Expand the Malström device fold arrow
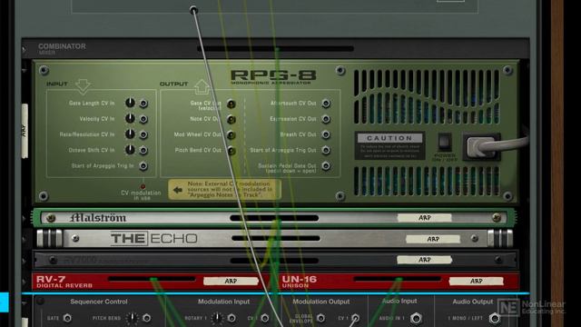 point(25,218)
